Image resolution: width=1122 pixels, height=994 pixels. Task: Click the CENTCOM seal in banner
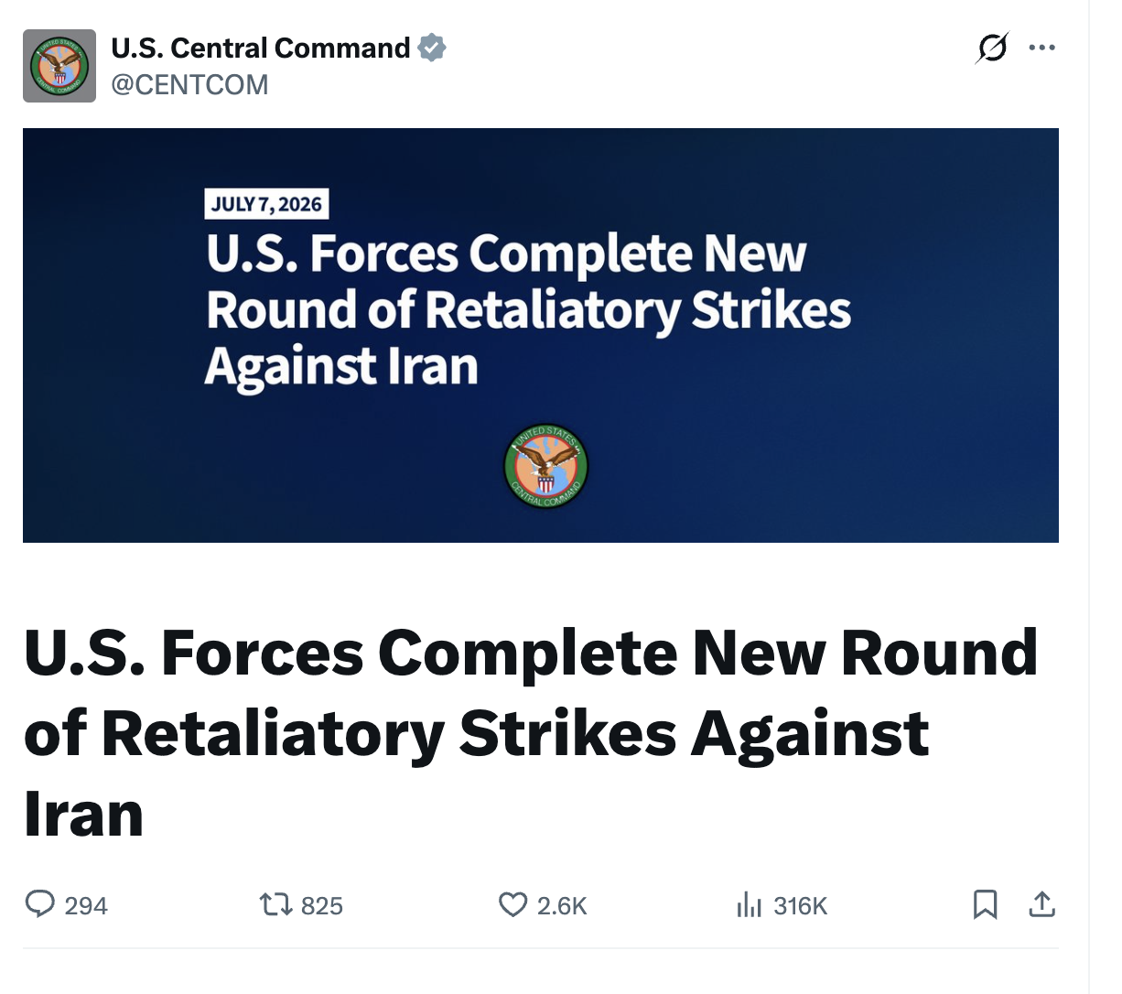click(546, 466)
